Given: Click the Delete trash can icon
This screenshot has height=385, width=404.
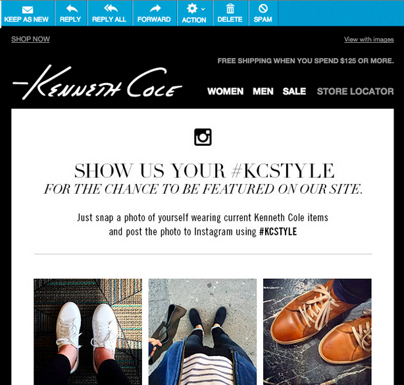Looking at the screenshot, I should pyautogui.click(x=230, y=9).
